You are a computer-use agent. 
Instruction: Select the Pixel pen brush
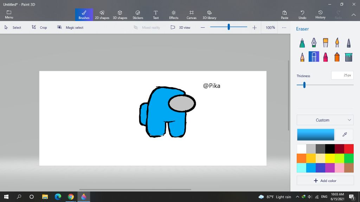[348, 43]
